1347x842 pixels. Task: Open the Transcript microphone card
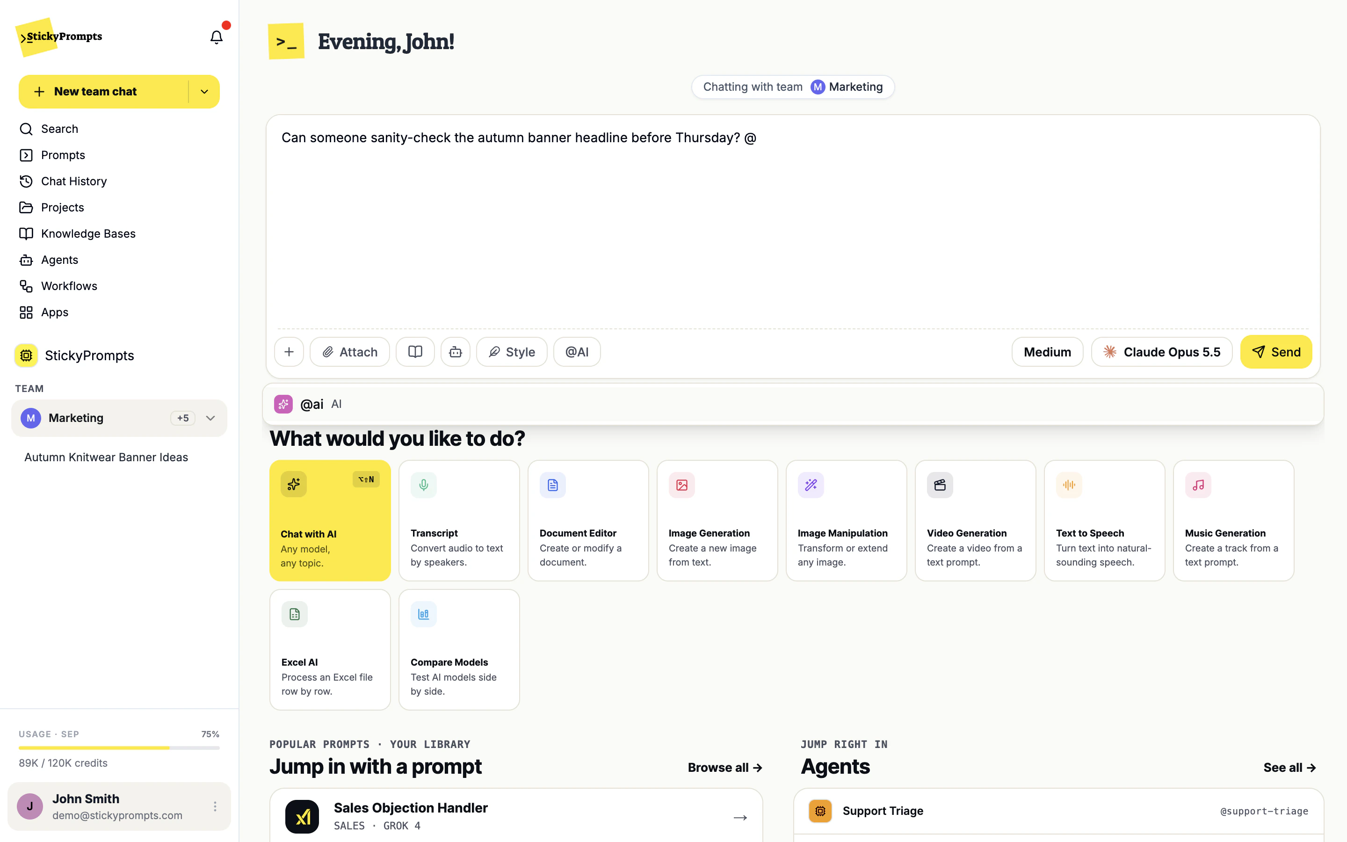[459, 521]
